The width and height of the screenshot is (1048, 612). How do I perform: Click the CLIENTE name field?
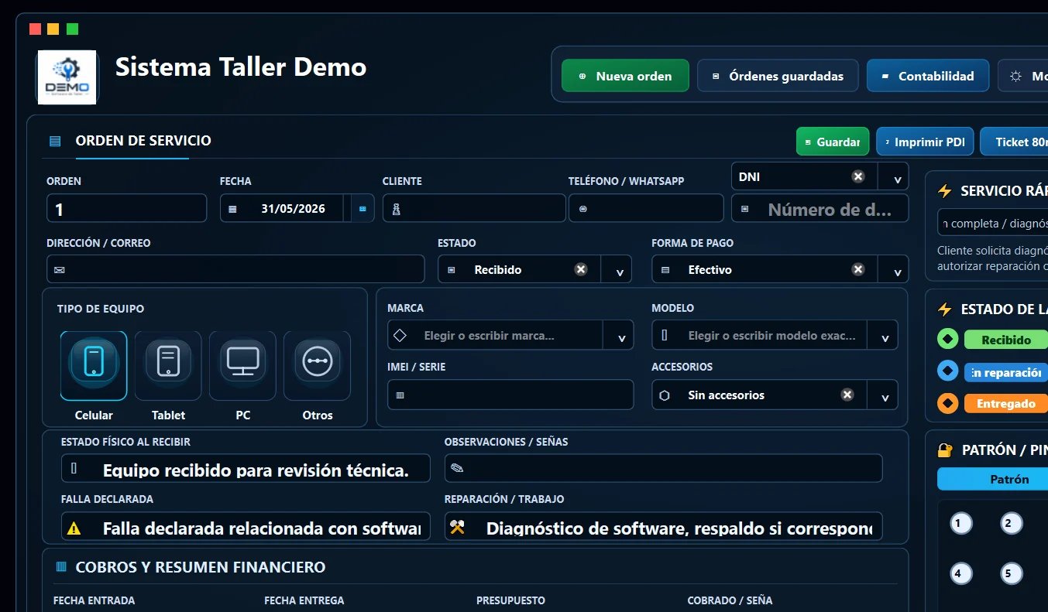pos(474,208)
